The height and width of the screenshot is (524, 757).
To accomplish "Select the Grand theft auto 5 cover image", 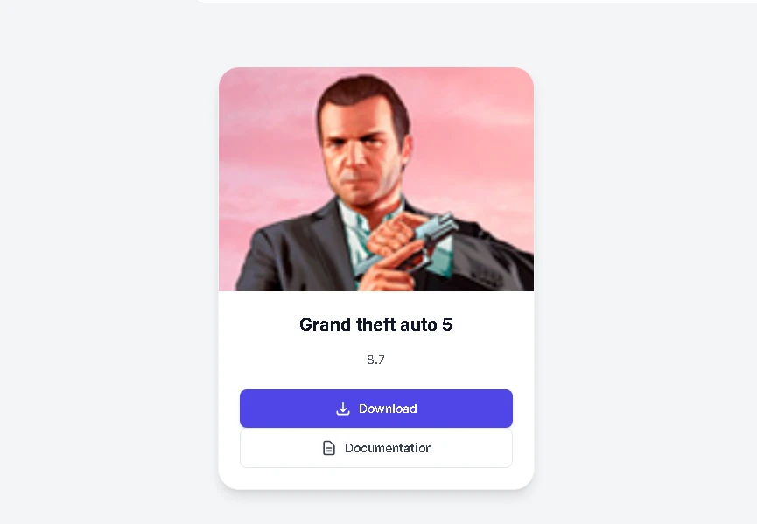I will point(376,179).
